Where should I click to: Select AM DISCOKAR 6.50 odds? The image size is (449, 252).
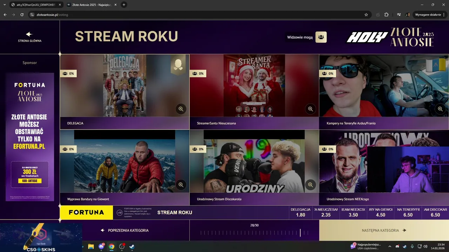pyautogui.click(x=435, y=212)
